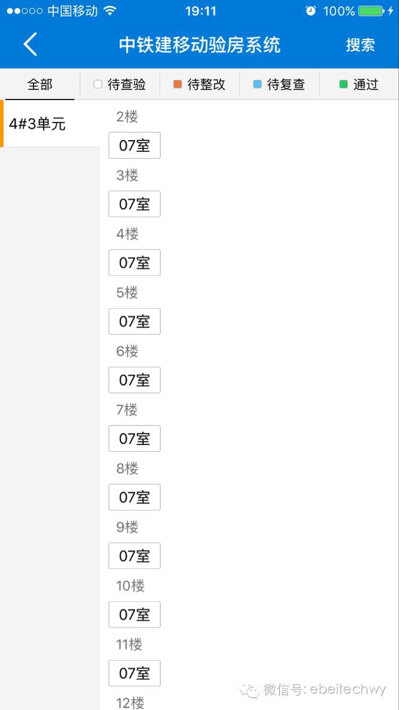Tap the alarm clock status icon
399x710 pixels.
click(x=311, y=11)
